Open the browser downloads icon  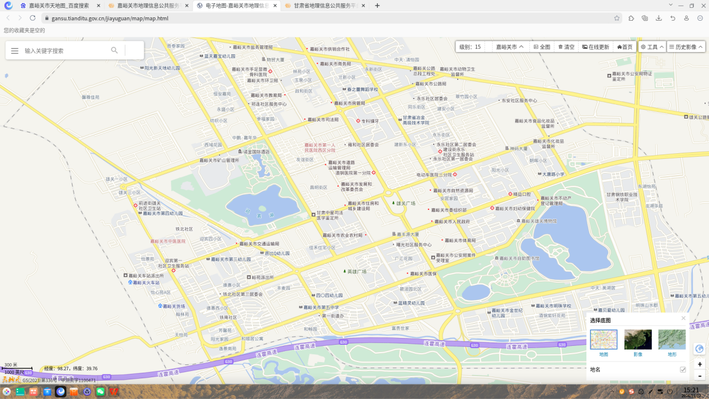[x=659, y=18]
